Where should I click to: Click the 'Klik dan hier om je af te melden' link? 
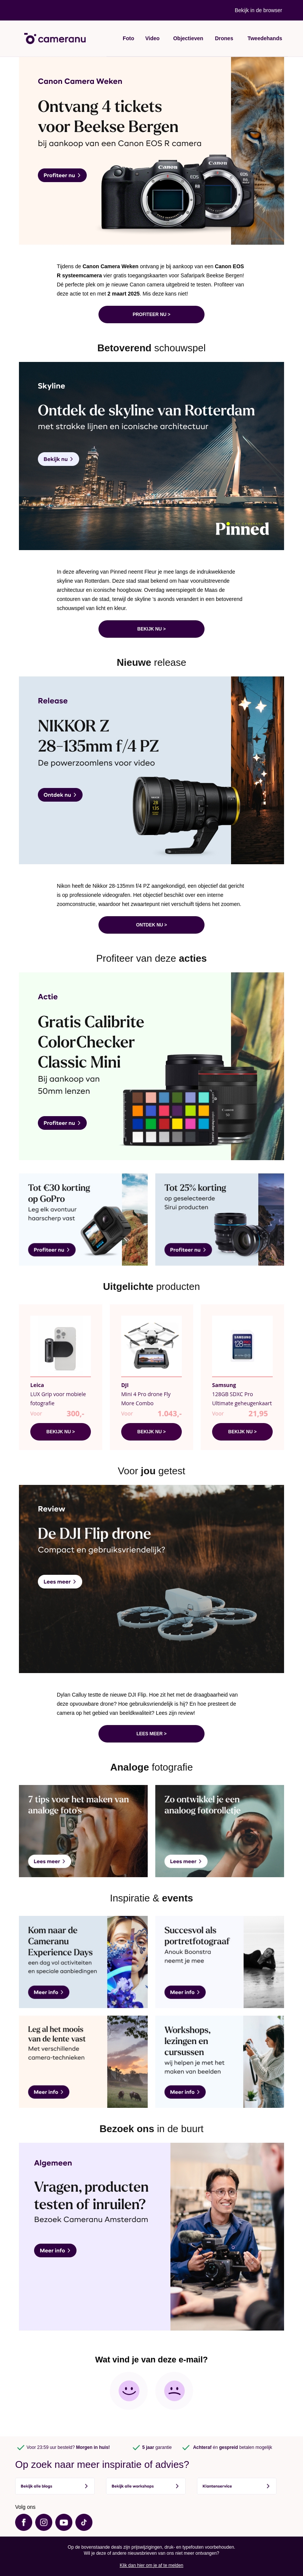[151, 2565]
